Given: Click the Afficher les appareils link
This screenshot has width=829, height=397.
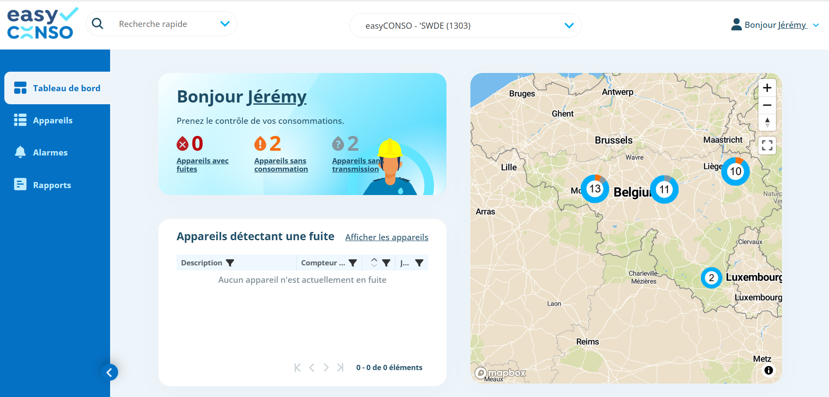Looking at the screenshot, I should tap(386, 237).
